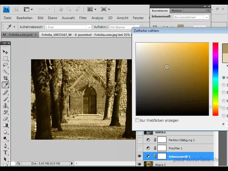Click the Rotate View tool icon
This screenshot has height=171, width=228.
pos(78,9)
